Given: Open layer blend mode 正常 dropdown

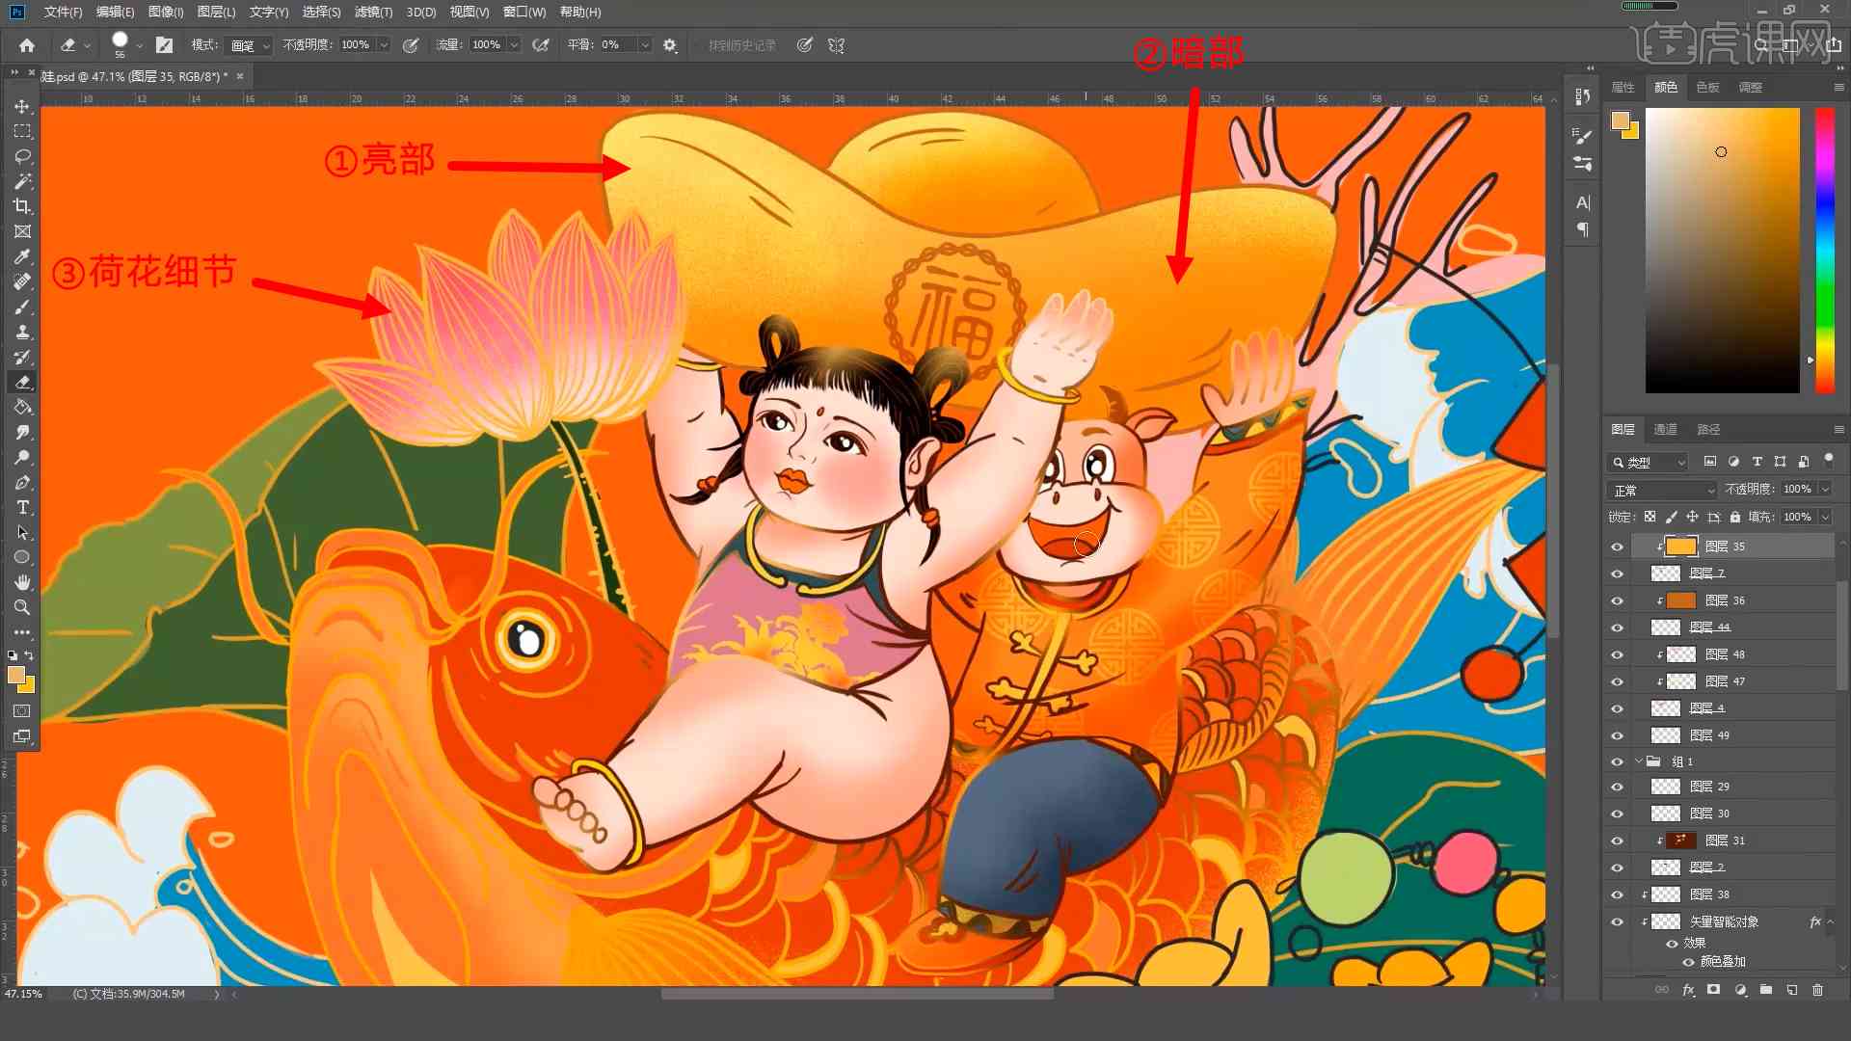Looking at the screenshot, I should [x=1663, y=490].
